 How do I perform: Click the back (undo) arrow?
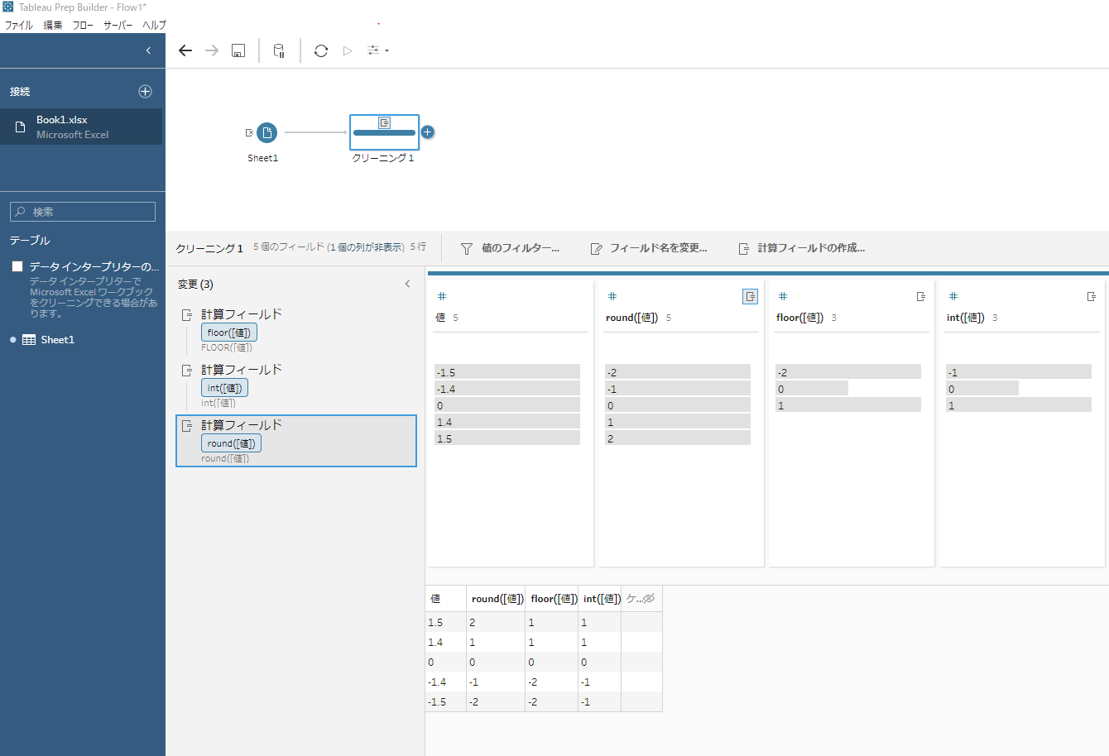point(185,50)
